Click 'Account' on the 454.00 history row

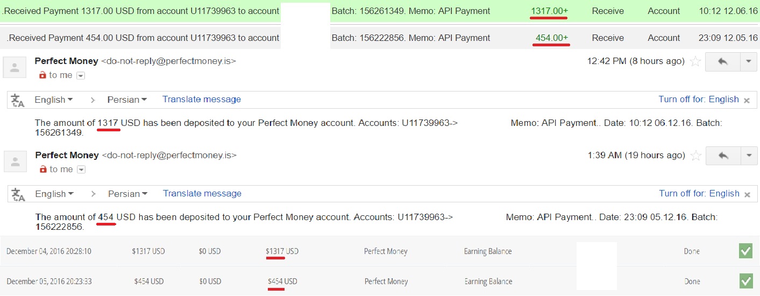click(x=664, y=38)
